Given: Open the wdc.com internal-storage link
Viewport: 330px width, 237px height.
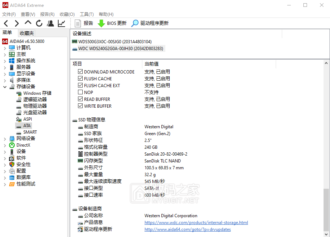Looking at the screenshot, I should (x=196, y=223).
